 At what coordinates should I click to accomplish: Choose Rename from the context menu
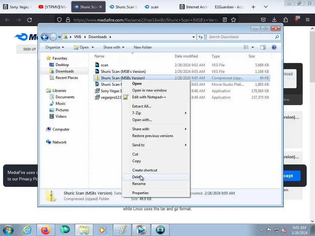pyautogui.click(x=156, y=184)
